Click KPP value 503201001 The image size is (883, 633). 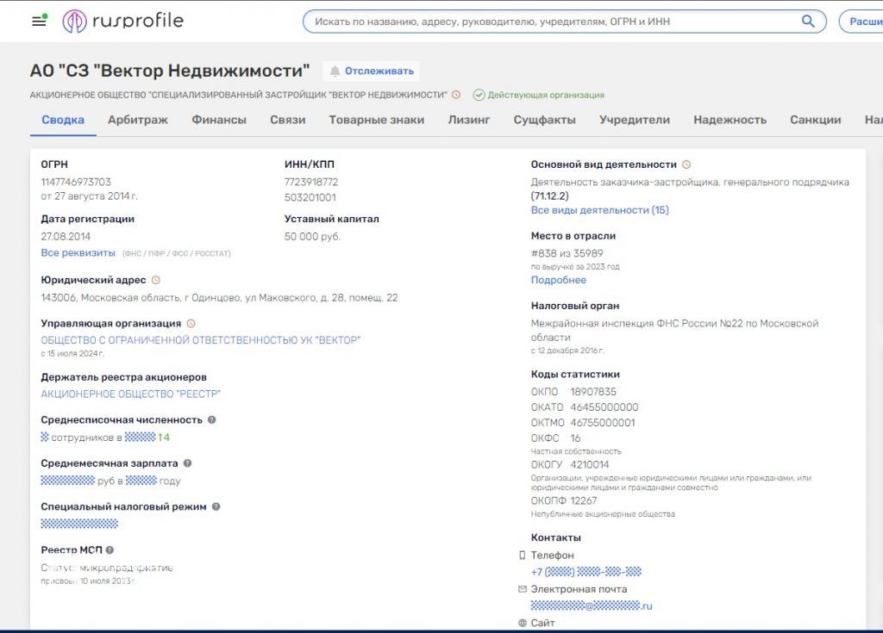tap(310, 197)
